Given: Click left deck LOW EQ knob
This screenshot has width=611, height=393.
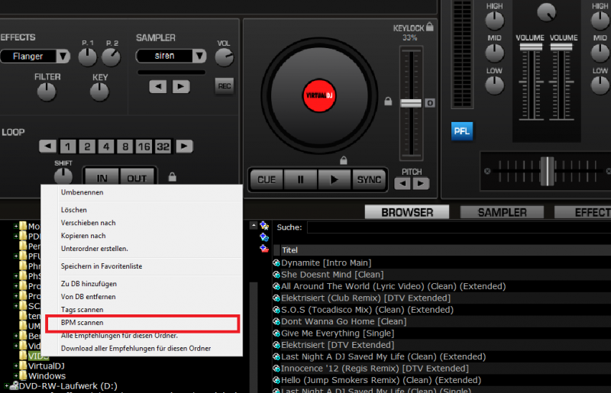Looking at the screenshot, I should tap(494, 85).
